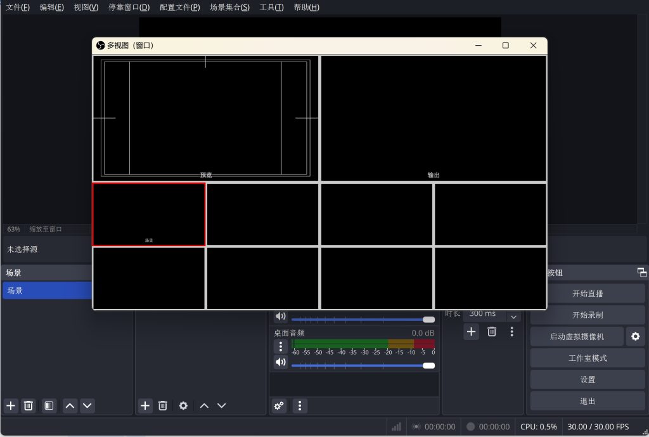Image resolution: width=649 pixels, height=437 pixels.
Task: Click the stream signal-strength icon in the status bar
Action: click(396, 427)
